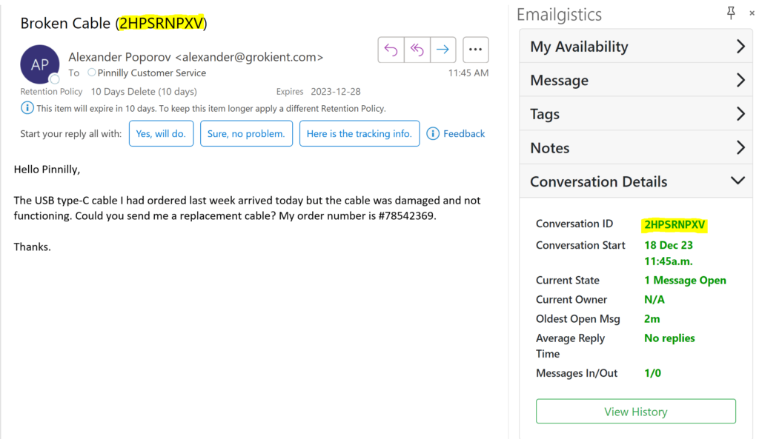Click the Broken Cable subject line
This screenshot has height=439, width=759.
point(113,23)
